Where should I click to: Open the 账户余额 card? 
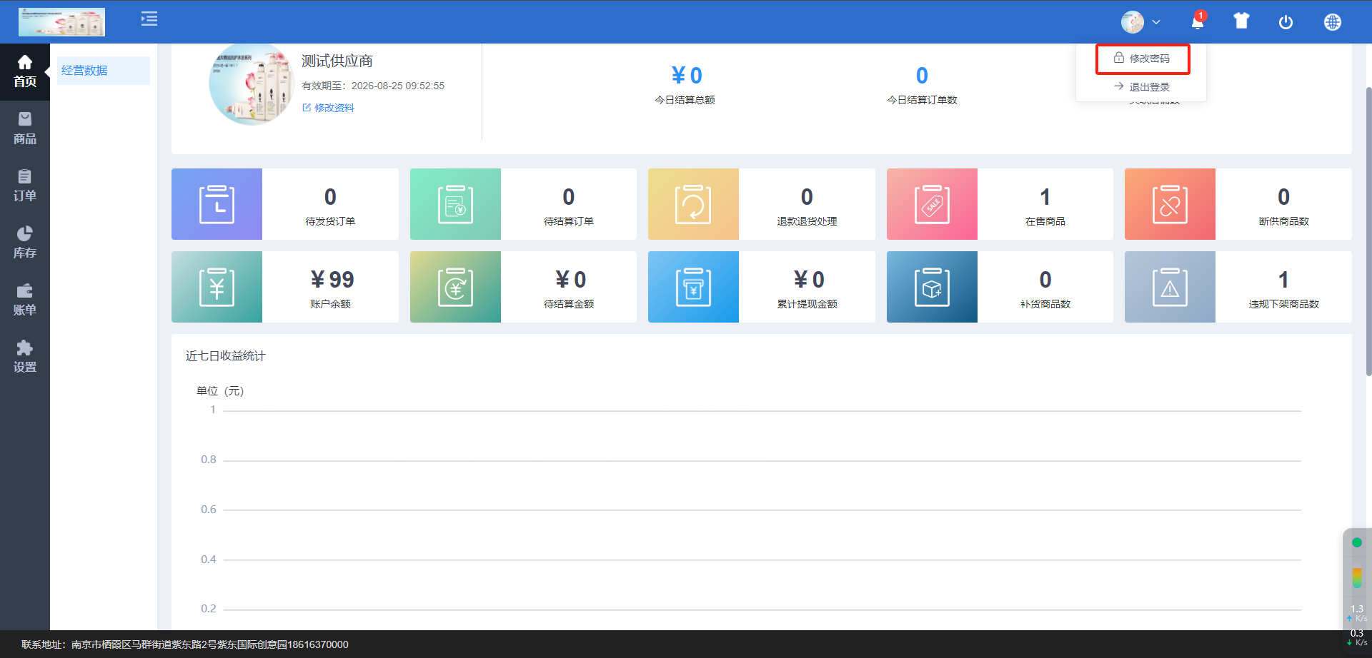284,287
